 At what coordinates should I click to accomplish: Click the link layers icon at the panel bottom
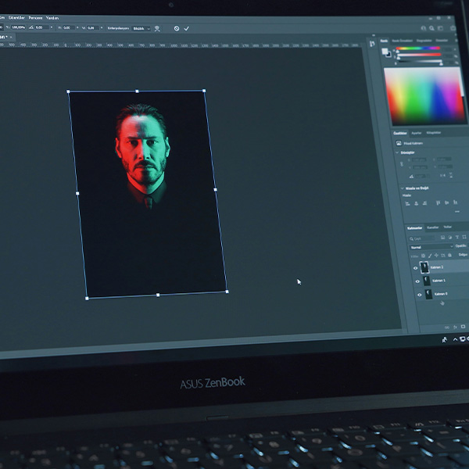pyautogui.click(x=447, y=328)
